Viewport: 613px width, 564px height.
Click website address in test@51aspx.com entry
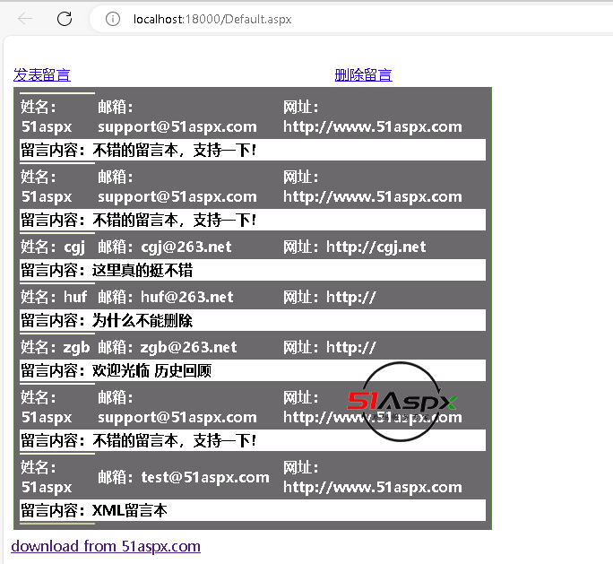pyautogui.click(x=373, y=488)
